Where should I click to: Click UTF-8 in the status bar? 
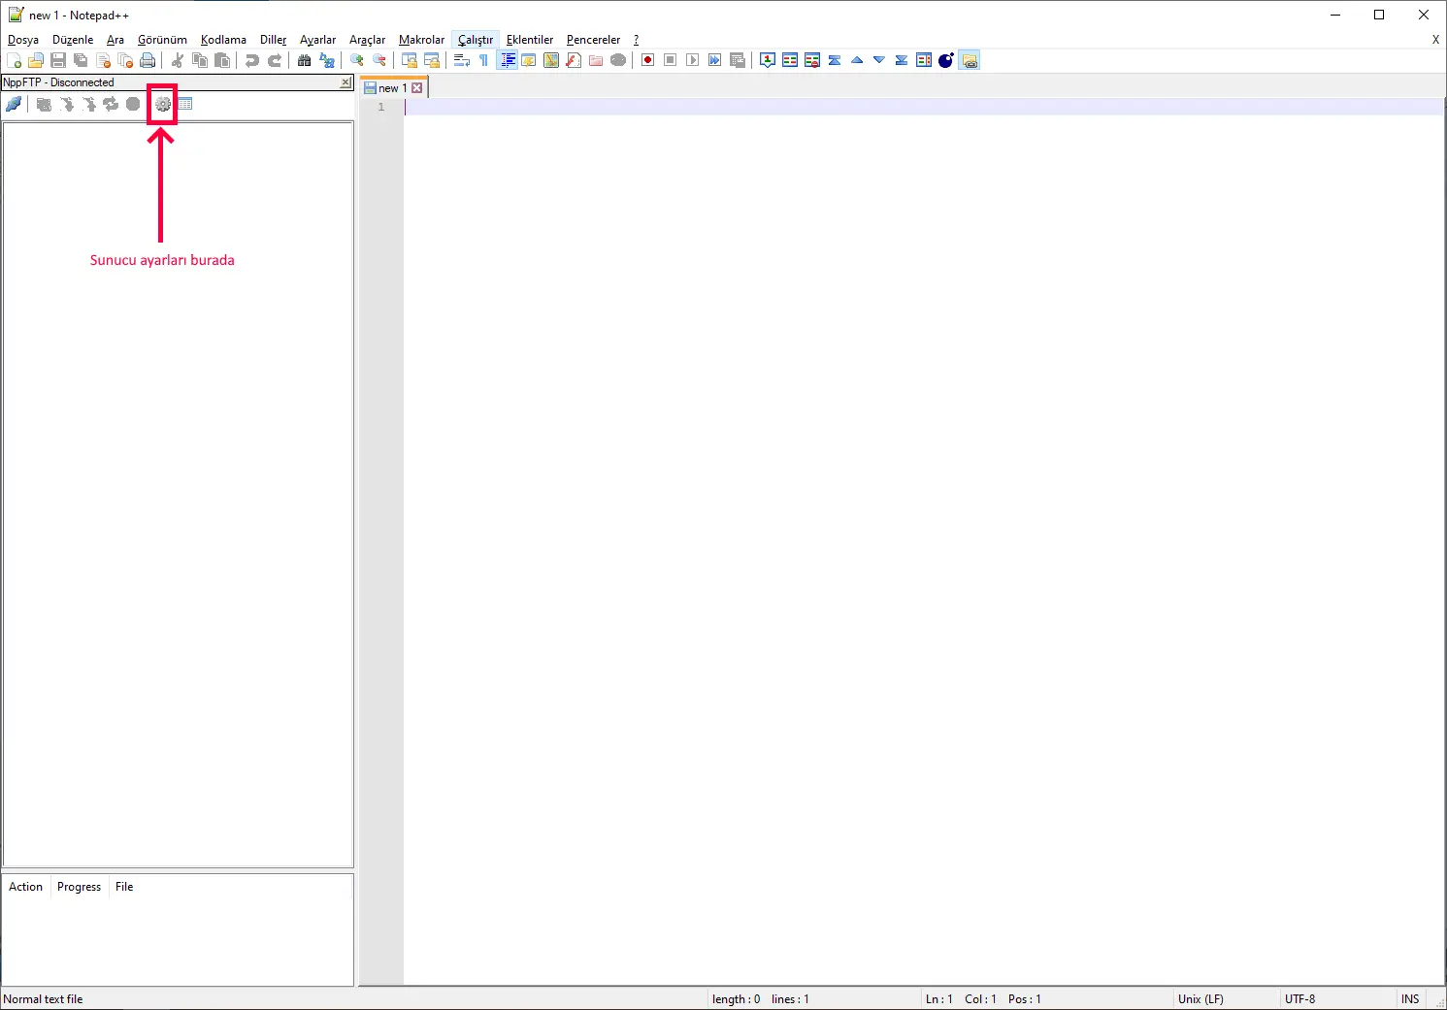coord(1300,998)
